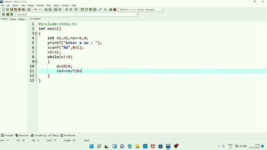This screenshot has width=267, height=150.
Task: Open File Explorer from the taskbar
Action: [x=138, y=146]
